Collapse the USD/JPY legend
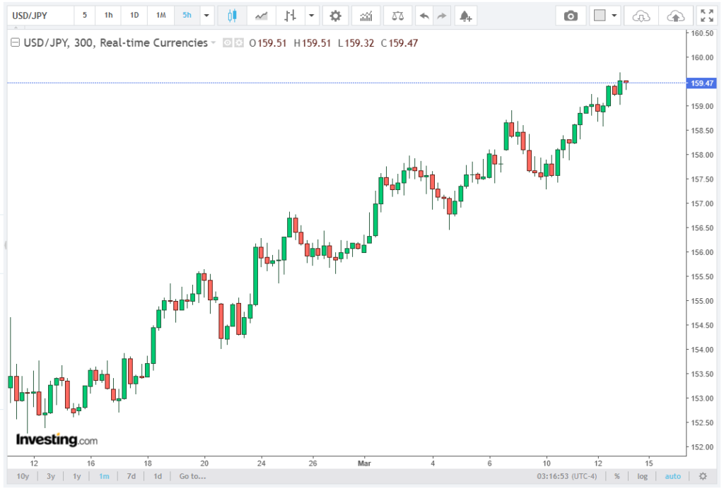The width and height of the screenshot is (724, 491). click(x=16, y=43)
